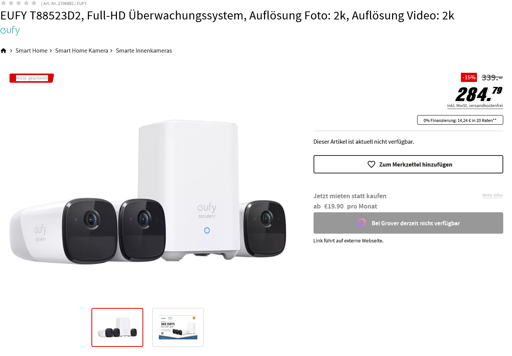Image resolution: width=512 pixels, height=356 pixels.
Task: Open the Smart Home Kamera breadcrumb
Action: (x=82, y=51)
